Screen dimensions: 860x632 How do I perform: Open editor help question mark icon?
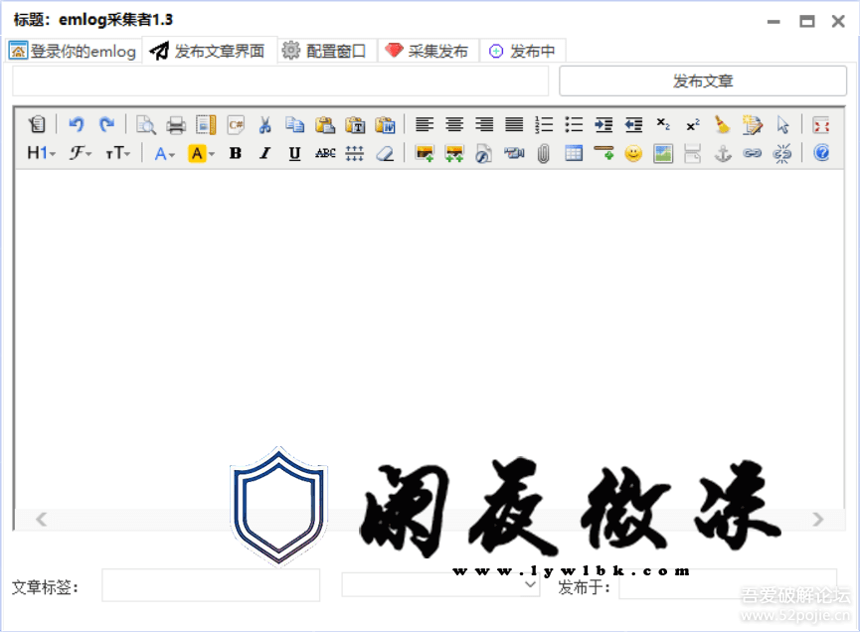[x=821, y=153]
